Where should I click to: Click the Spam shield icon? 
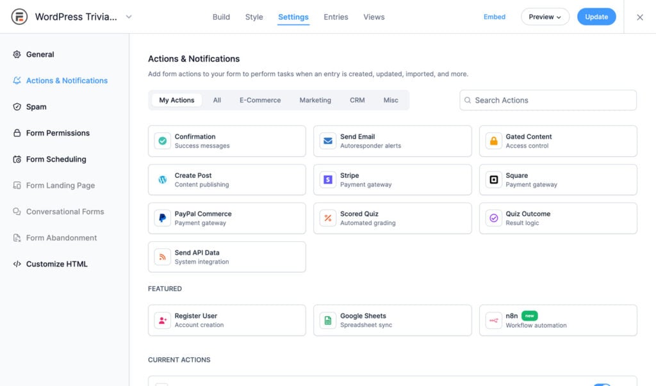(x=17, y=107)
